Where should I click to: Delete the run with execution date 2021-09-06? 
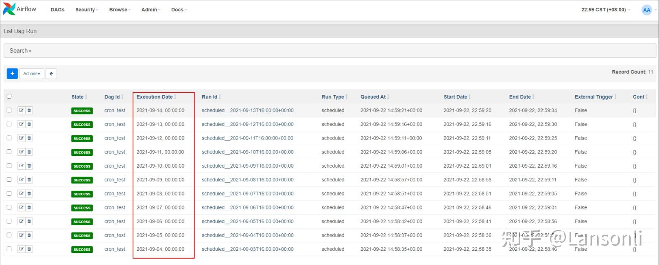coord(29,221)
